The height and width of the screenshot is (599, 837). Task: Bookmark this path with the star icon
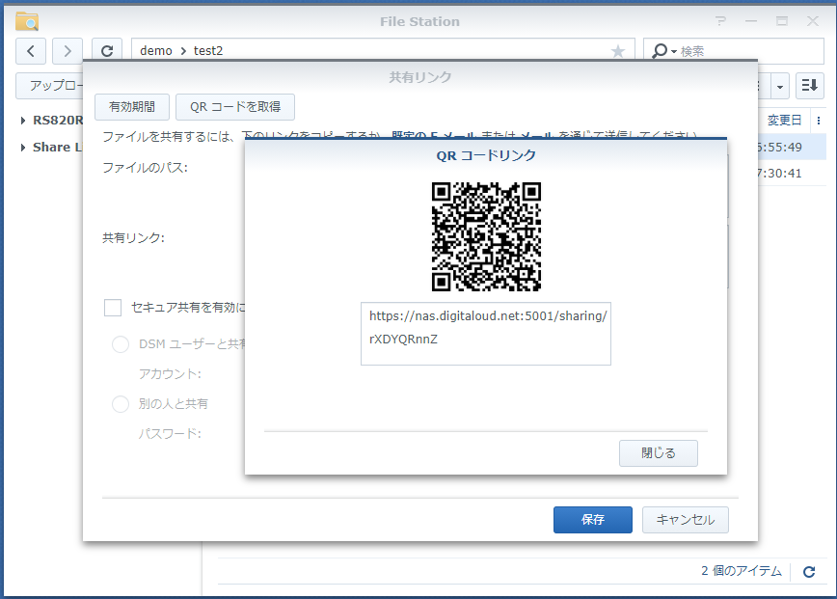tap(617, 51)
